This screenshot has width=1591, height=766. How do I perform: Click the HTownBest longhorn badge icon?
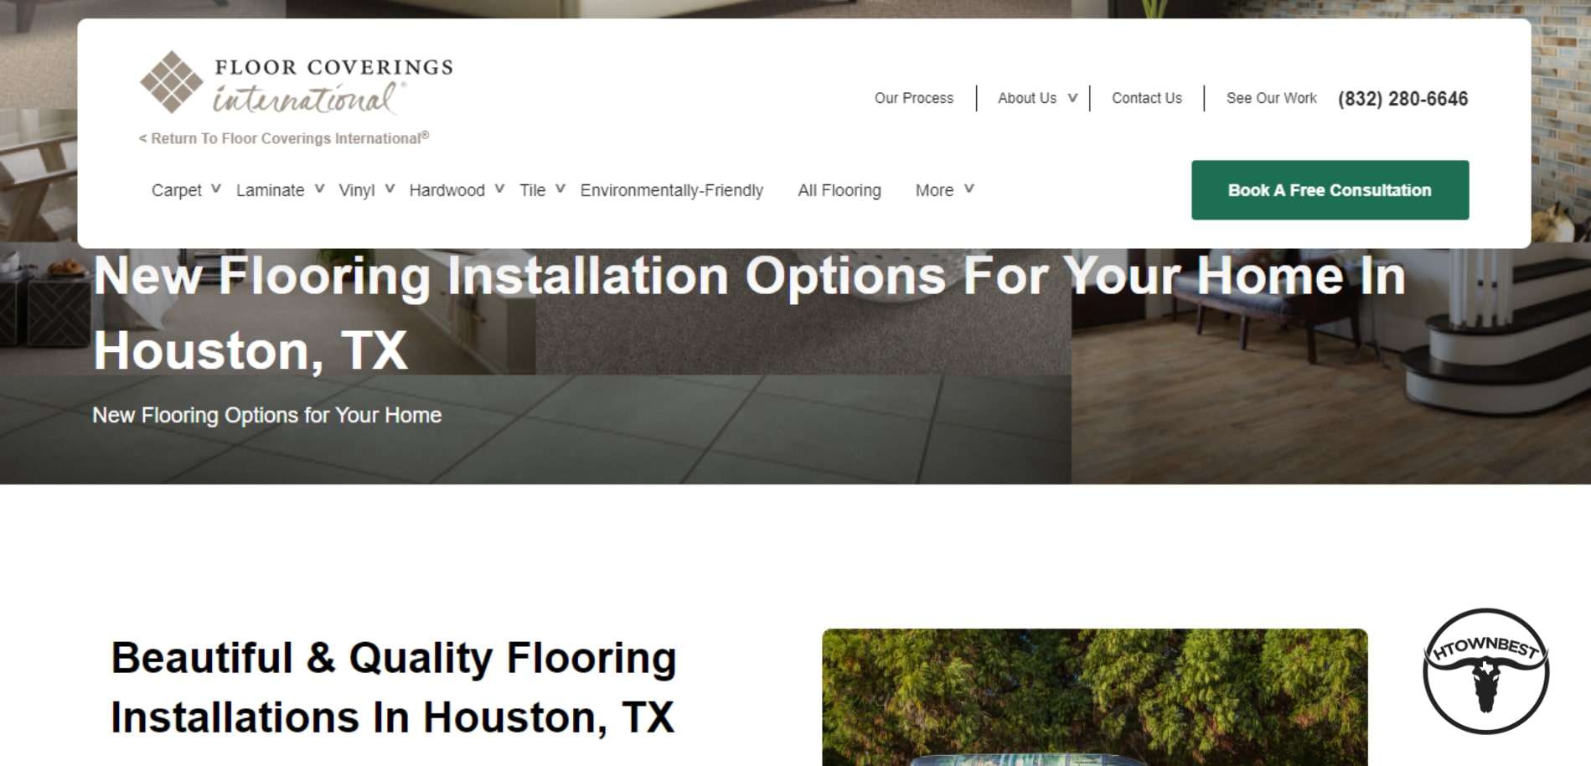pos(1485,670)
